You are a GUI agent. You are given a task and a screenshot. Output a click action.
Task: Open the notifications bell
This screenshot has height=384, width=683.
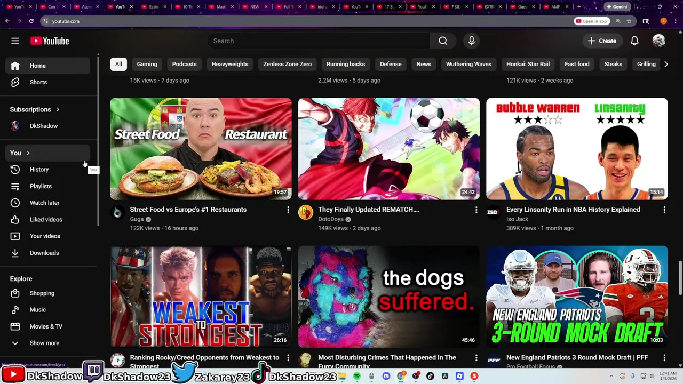(634, 41)
